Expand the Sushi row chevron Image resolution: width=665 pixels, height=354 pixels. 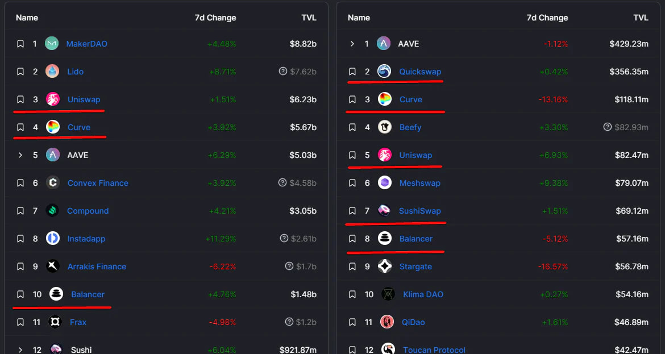point(20,349)
